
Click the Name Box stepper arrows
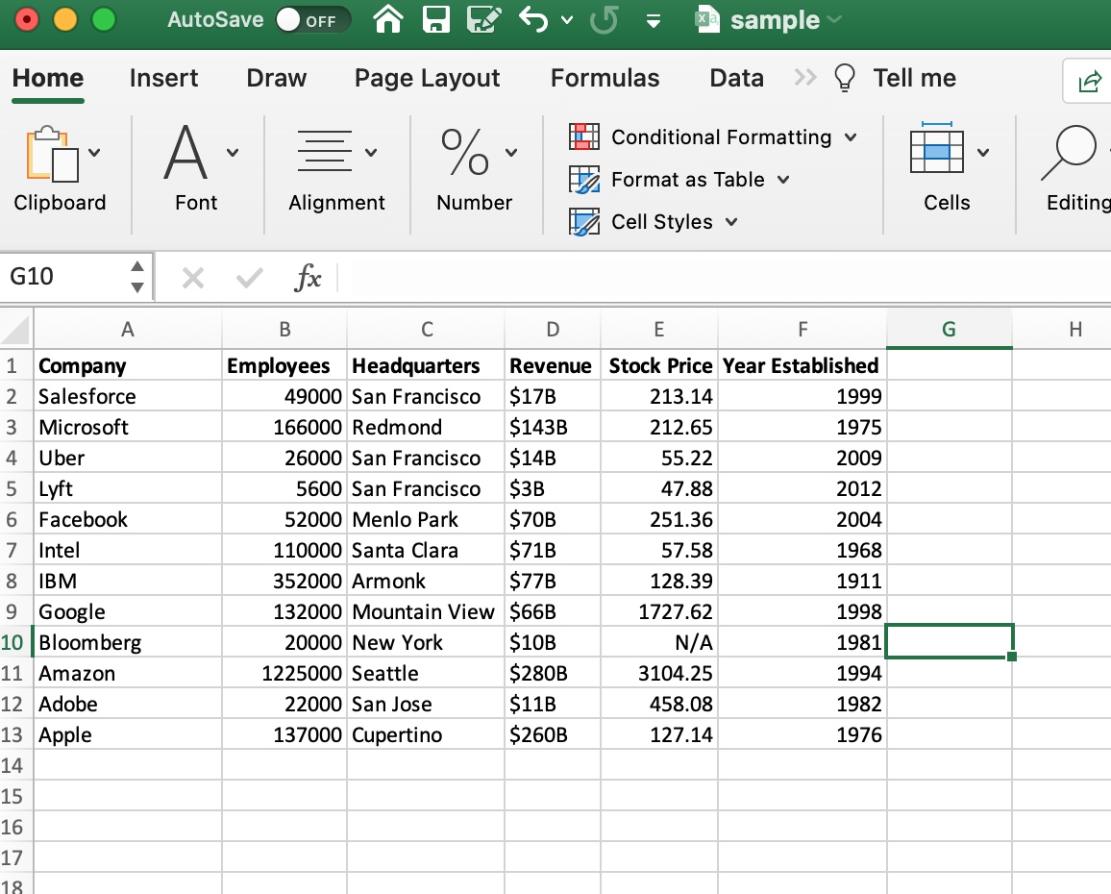137,277
